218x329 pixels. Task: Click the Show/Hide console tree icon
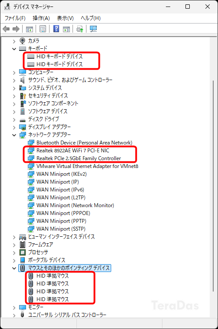(x=30, y=29)
